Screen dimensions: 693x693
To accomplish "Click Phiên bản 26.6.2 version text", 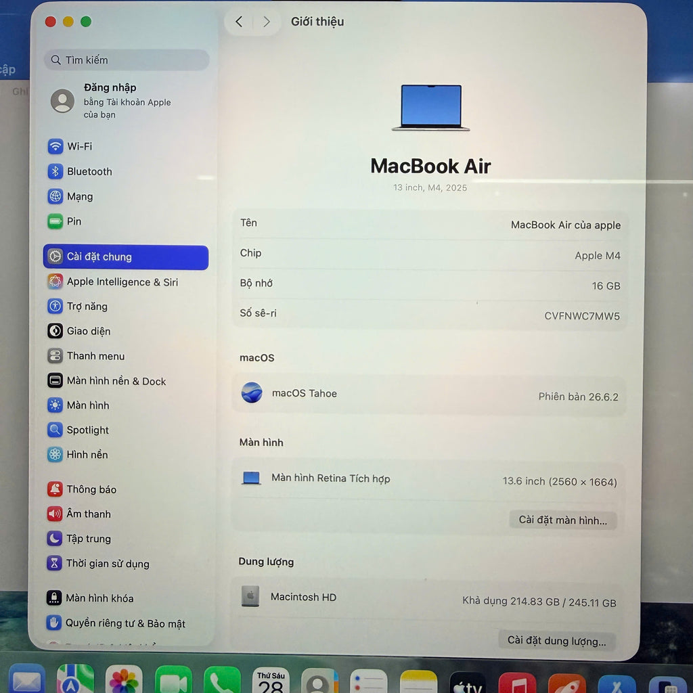I will coord(578,397).
